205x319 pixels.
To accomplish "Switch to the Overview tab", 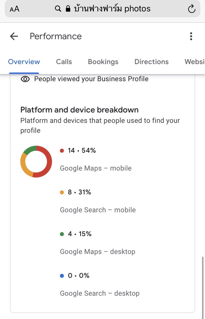I will pyautogui.click(x=24, y=62).
